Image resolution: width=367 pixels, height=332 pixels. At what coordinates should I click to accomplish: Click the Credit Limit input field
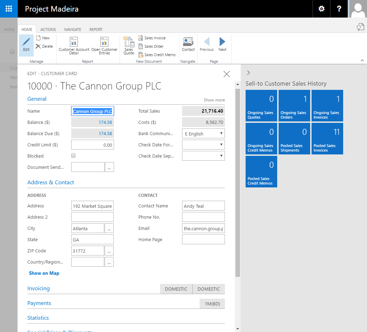(93, 145)
